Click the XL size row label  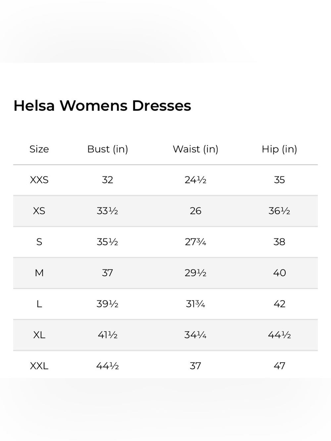tap(39, 335)
